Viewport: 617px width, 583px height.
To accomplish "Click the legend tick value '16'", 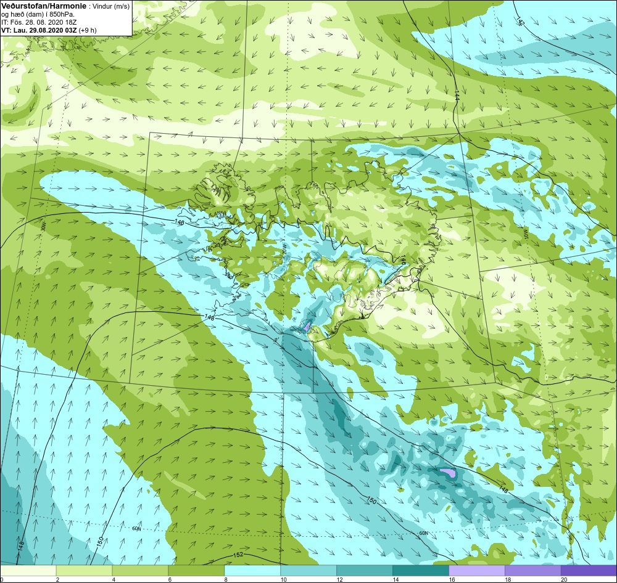I will point(452,579).
